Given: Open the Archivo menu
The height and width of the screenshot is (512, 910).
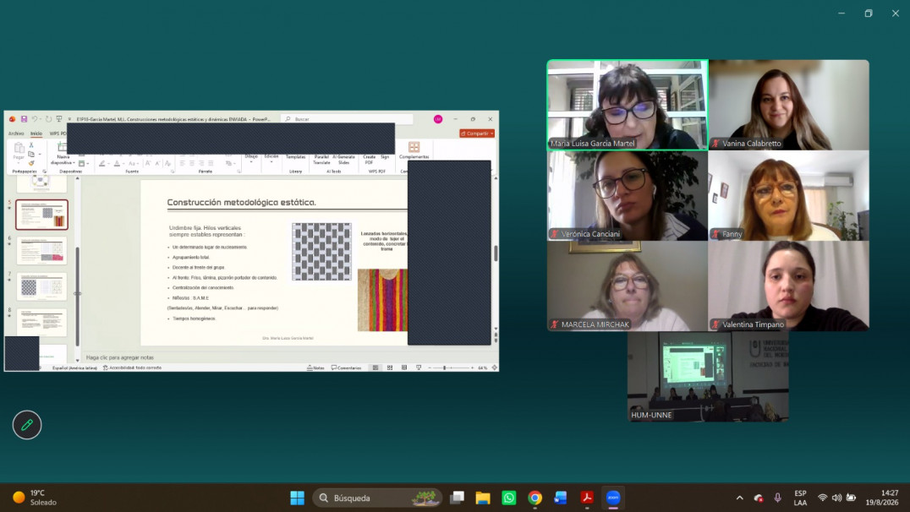Looking at the screenshot, I should [16, 133].
